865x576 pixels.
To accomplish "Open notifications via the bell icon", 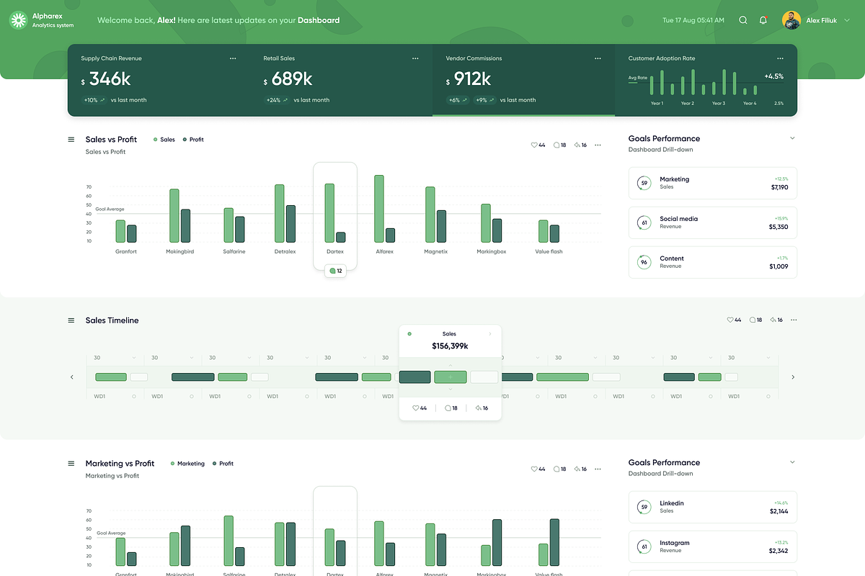I will click(763, 20).
